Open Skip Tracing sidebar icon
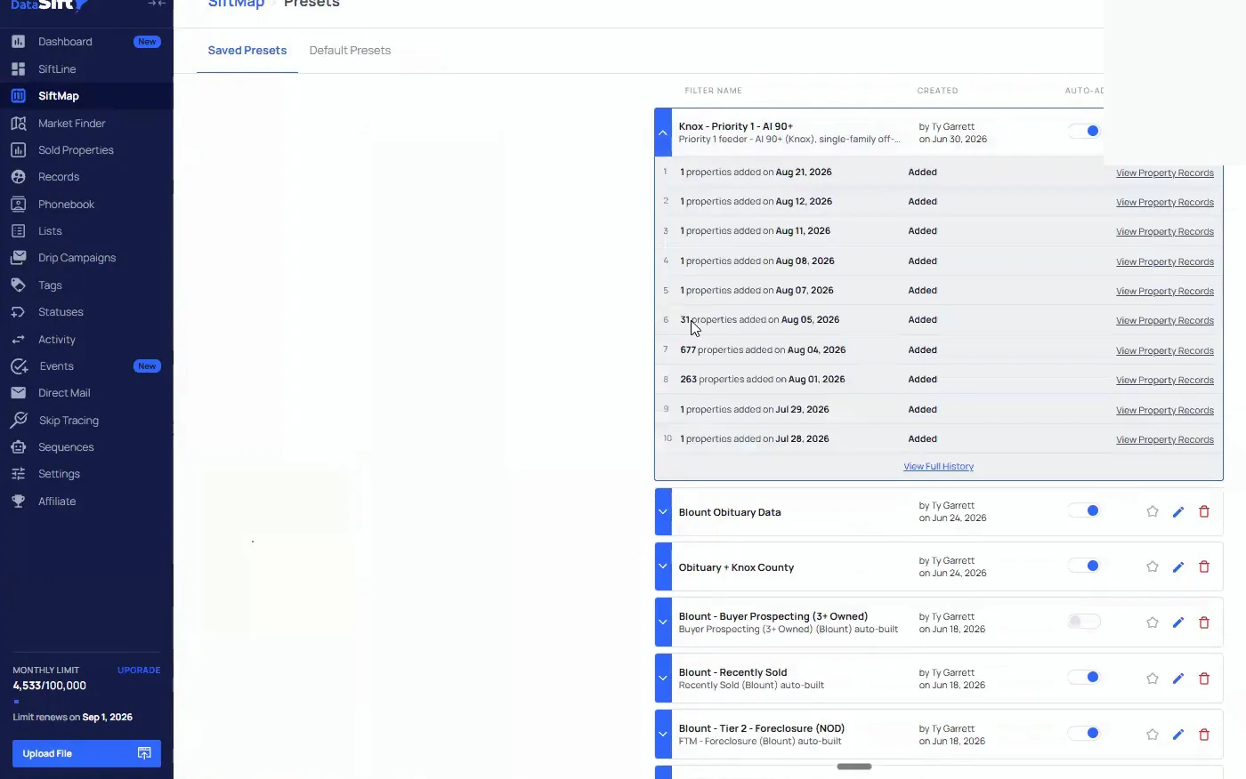Screen dimensions: 1246x779 pyautogui.click(x=18, y=420)
